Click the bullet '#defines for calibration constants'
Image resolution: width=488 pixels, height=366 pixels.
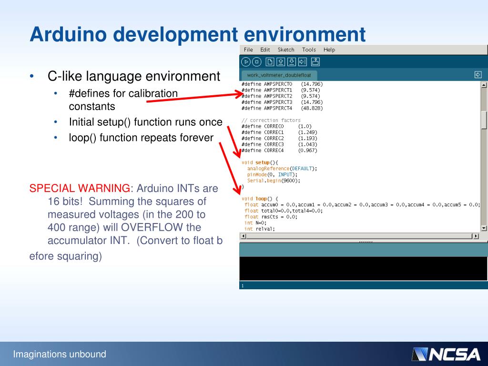123,100
